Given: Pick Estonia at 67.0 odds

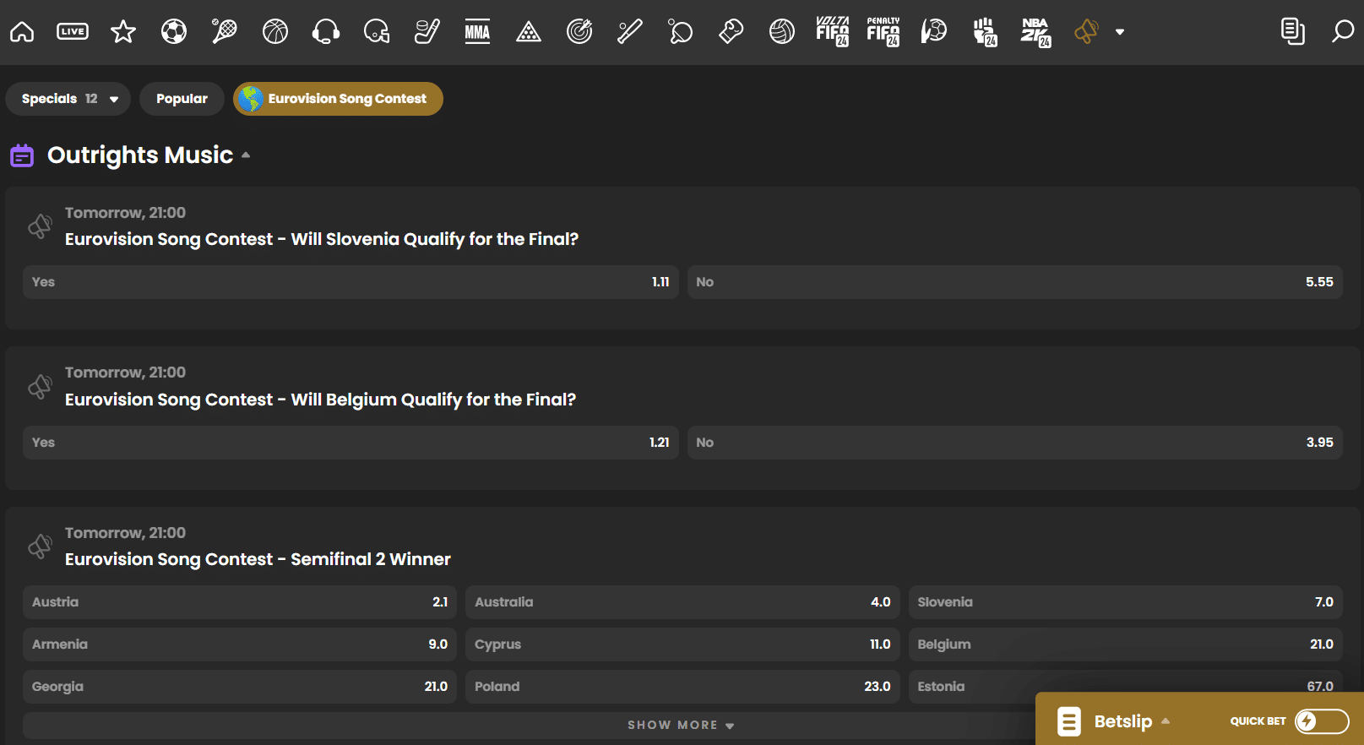Looking at the screenshot, I should coord(1126,681).
